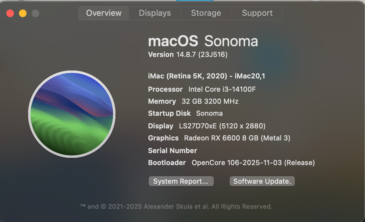Click the macOS Sonoma circular logo
The width and height of the screenshot is (365, 222).
coord(72,114)
